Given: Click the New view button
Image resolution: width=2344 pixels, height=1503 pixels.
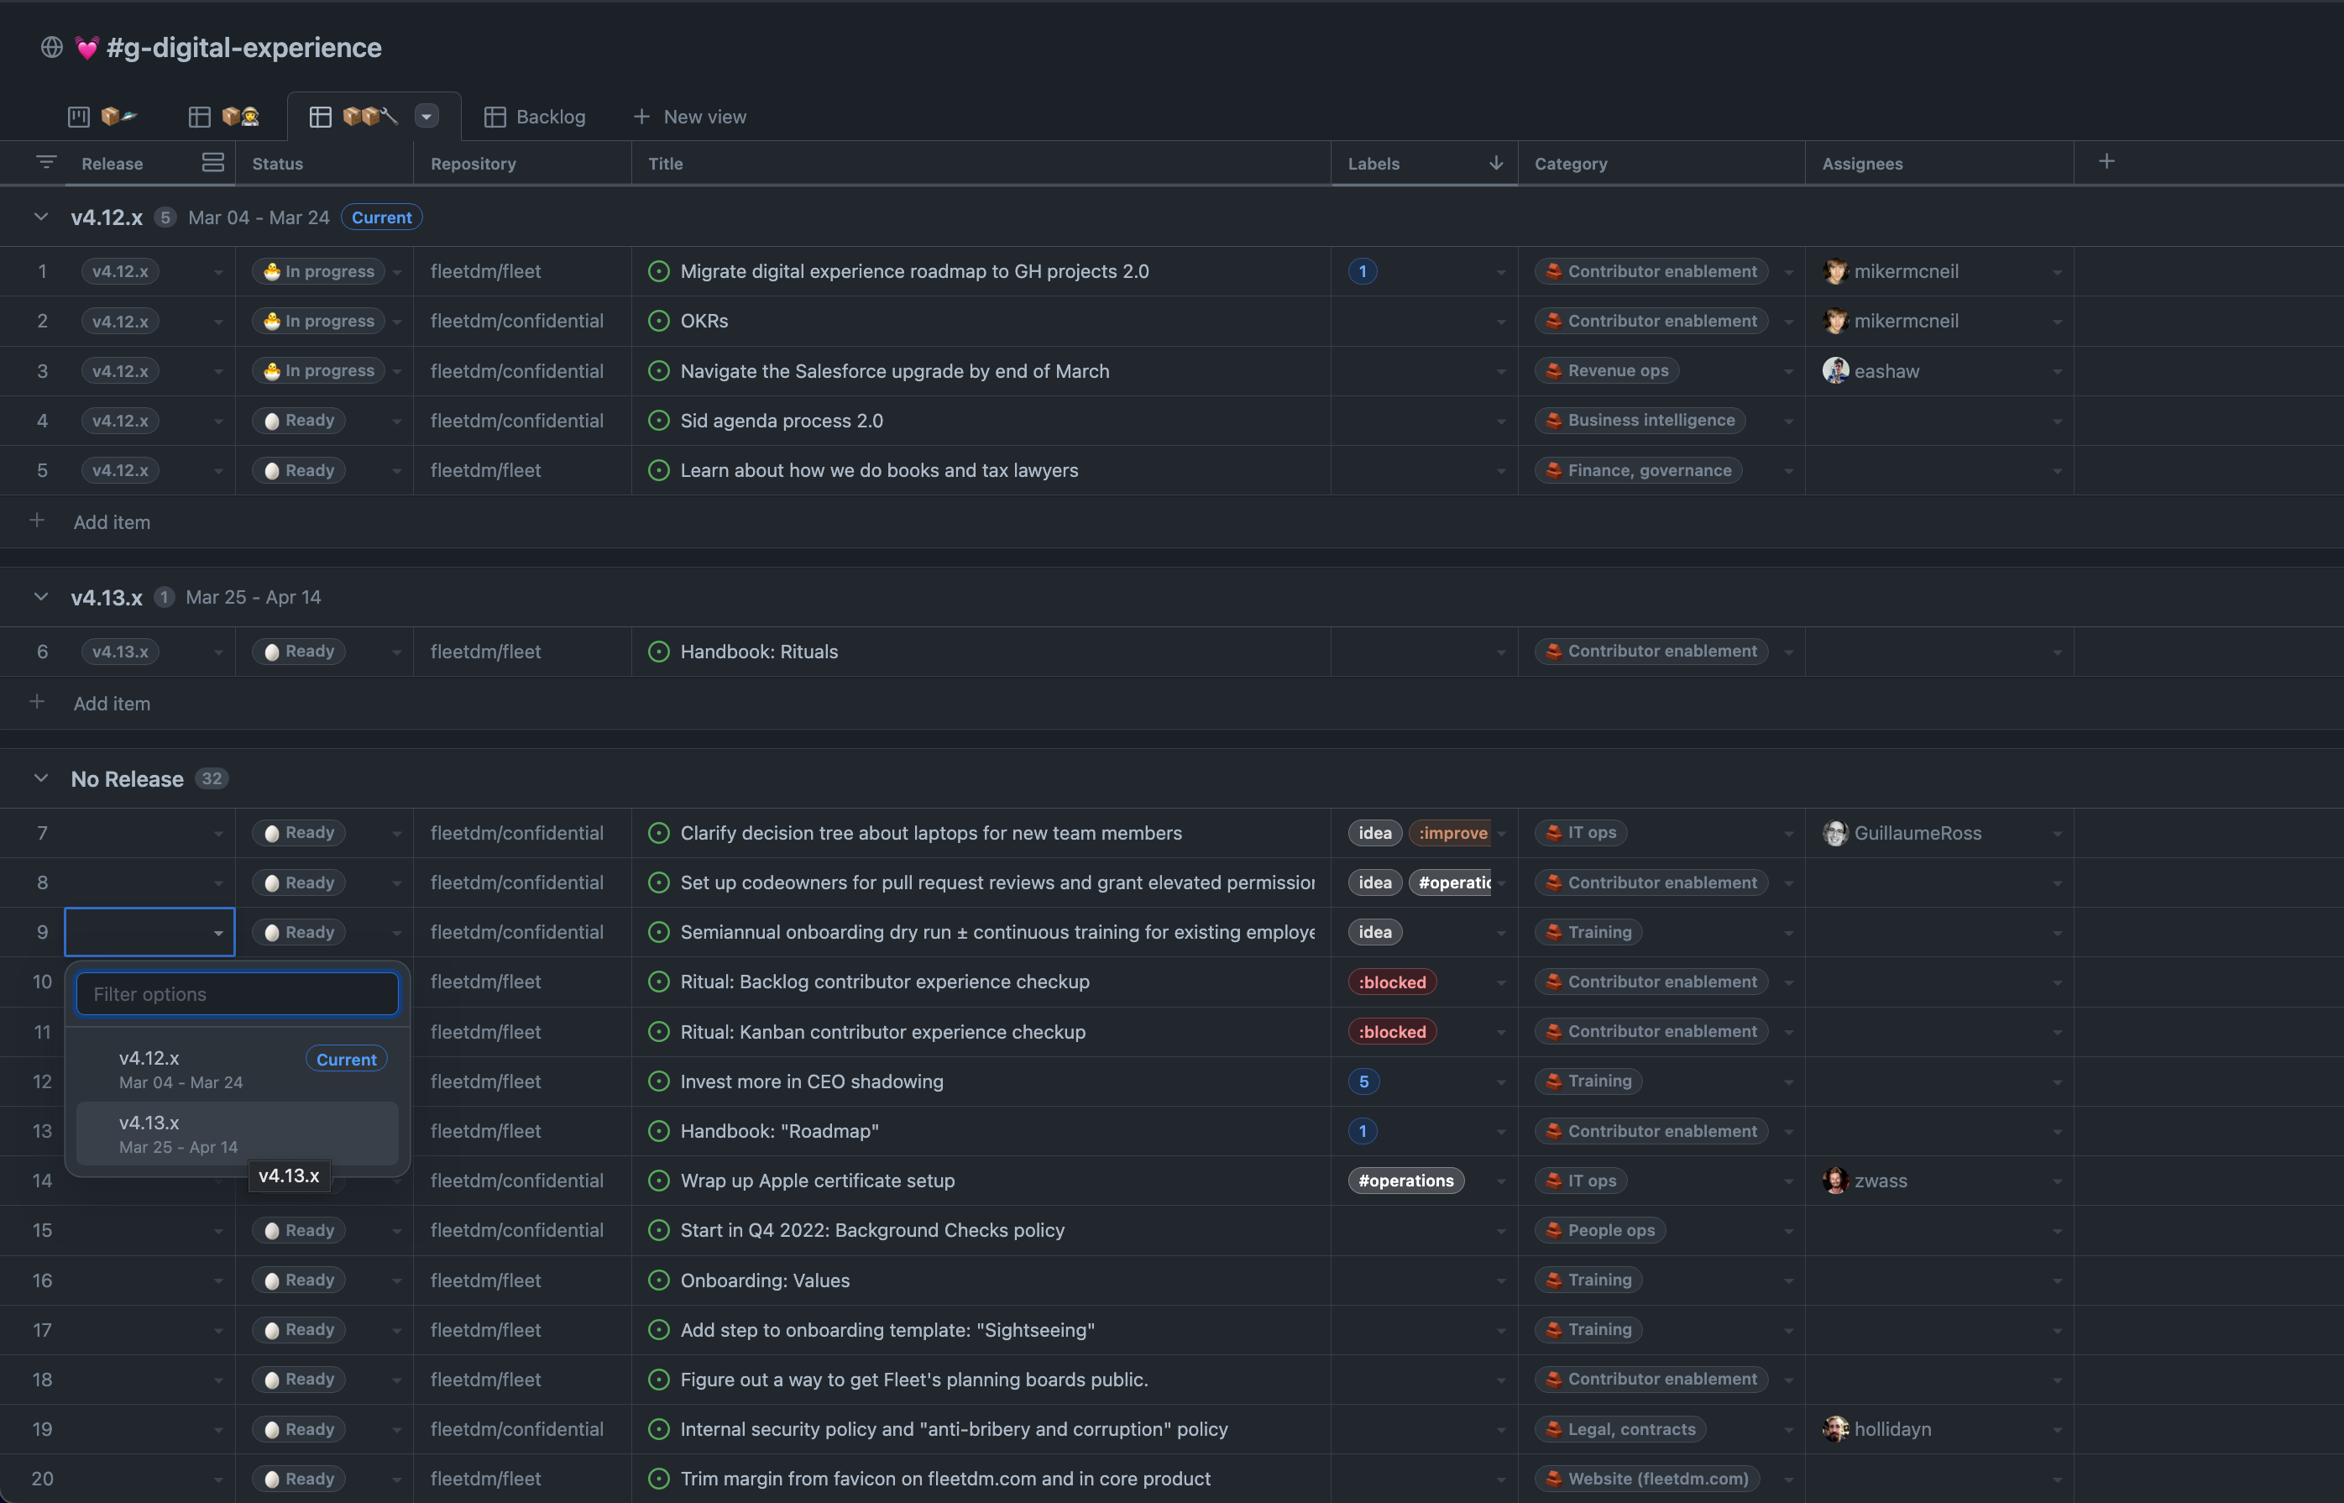Looking at the screenshot, I should point(690,116).
